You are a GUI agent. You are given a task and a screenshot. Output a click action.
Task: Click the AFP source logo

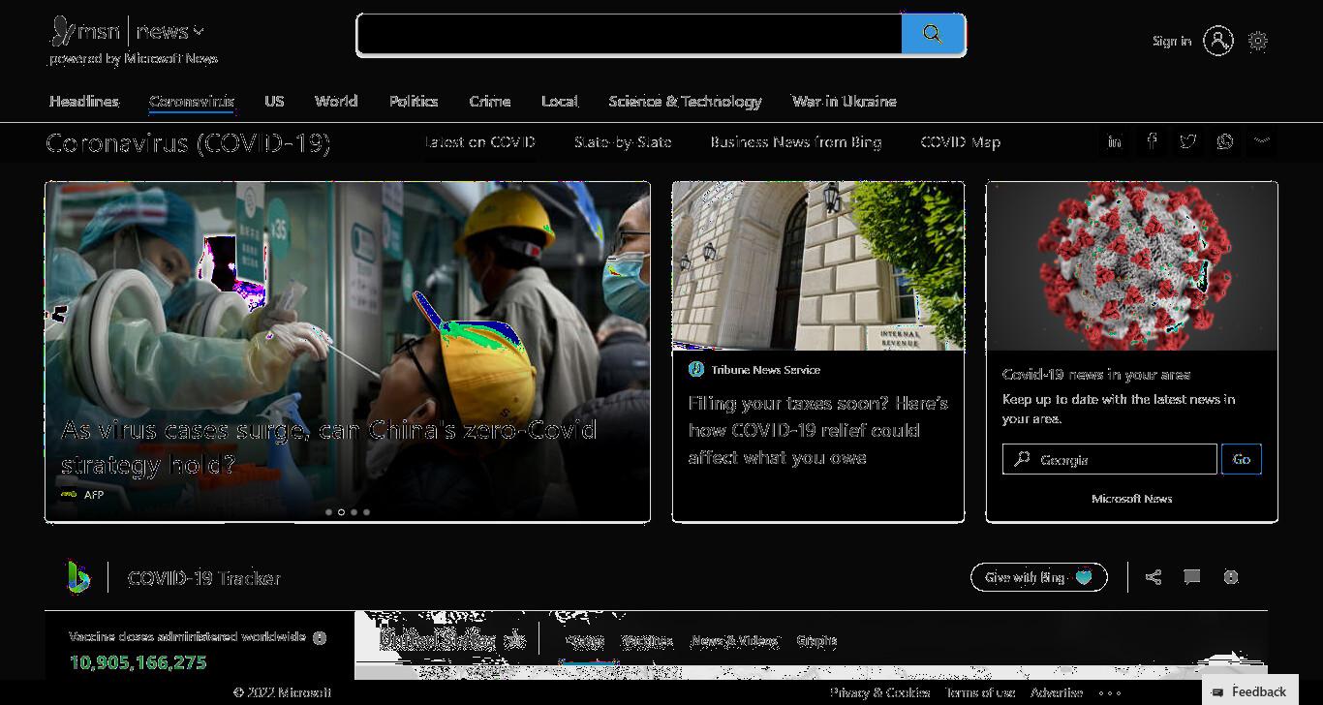69,494
